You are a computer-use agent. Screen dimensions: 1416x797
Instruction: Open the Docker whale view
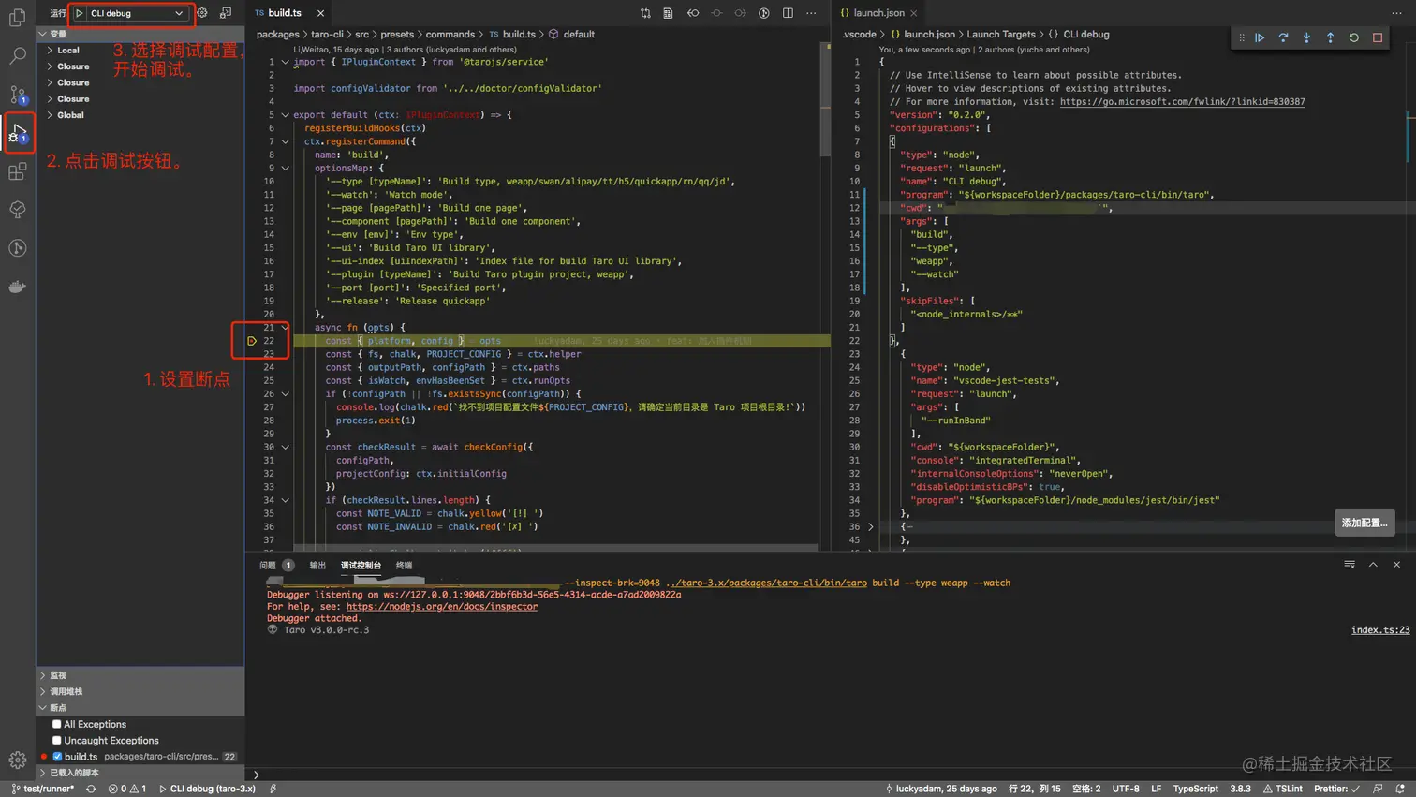[18, 287]
